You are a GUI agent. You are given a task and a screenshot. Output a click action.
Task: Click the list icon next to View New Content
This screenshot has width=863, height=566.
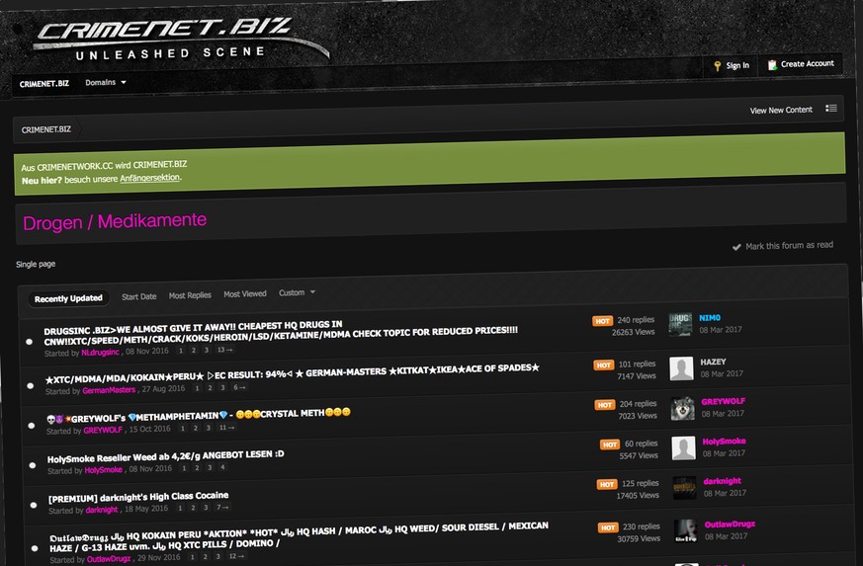(831, 109)
